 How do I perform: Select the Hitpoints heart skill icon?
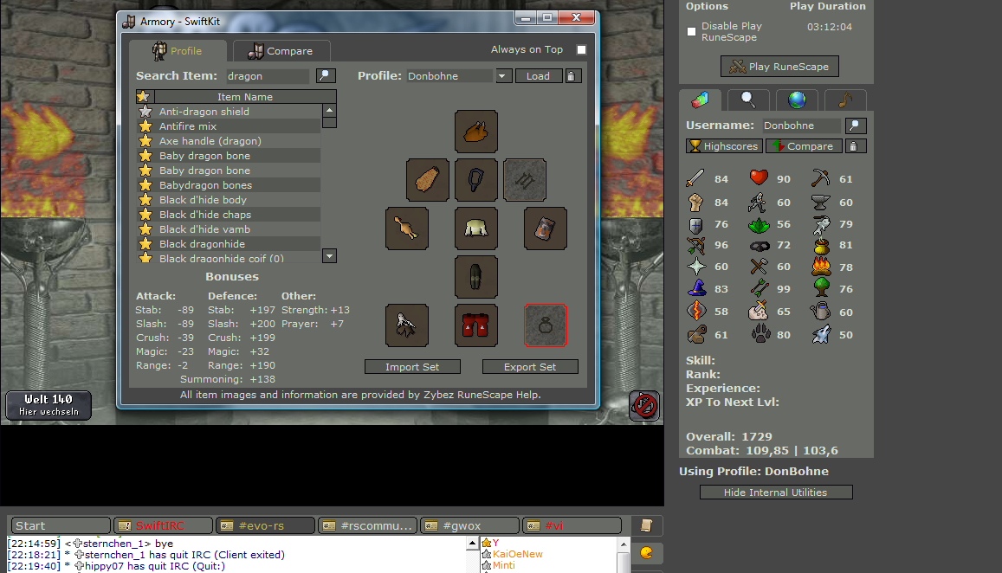pyautogui.click(x=759, y=178)
